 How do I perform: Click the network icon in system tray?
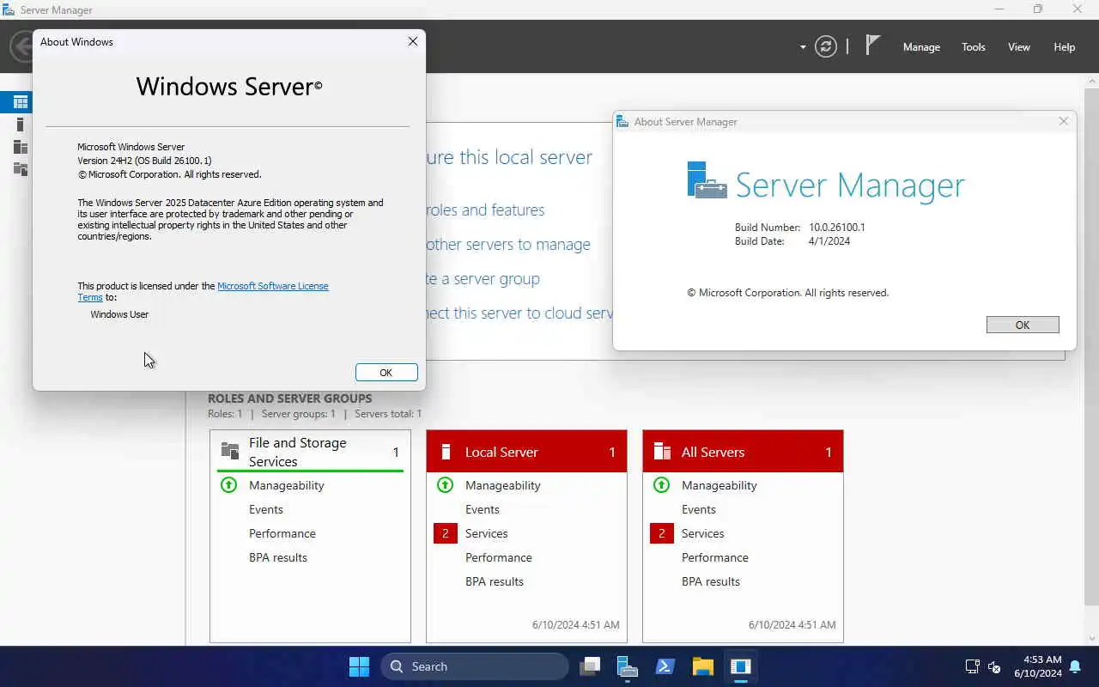973,666
